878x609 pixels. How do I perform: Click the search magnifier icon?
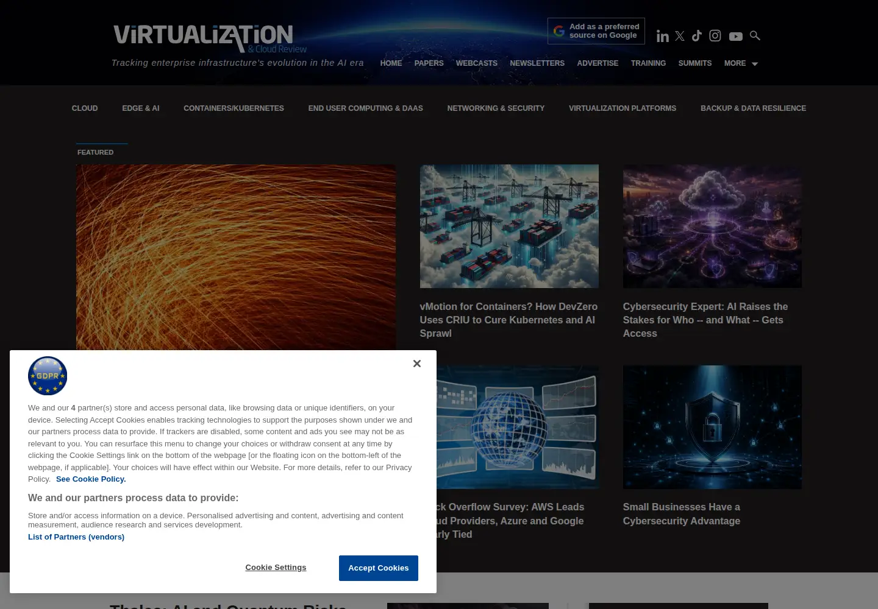click(755, 36)
